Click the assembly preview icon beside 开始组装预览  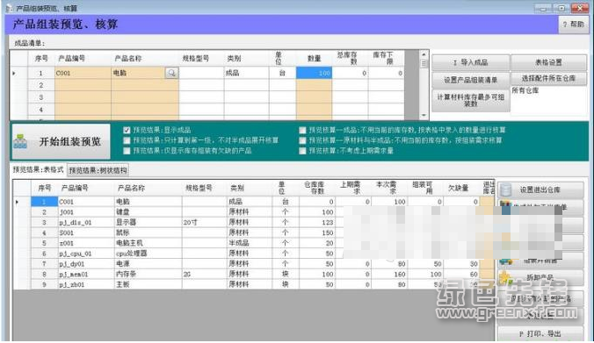click(x=20, y=141)
